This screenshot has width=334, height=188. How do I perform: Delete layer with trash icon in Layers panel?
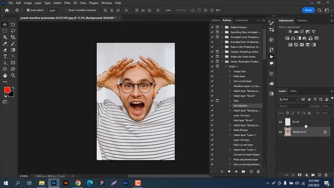coord(326,175)
